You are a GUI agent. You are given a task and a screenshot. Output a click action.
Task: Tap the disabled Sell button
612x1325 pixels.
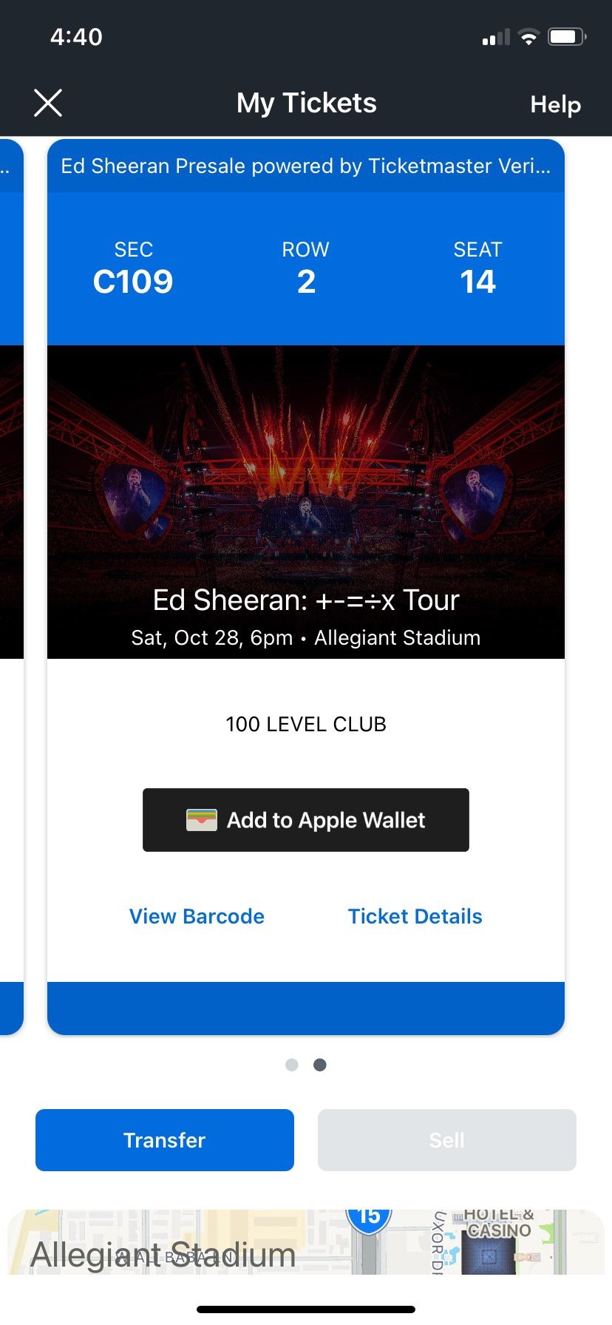(446, 1139)
